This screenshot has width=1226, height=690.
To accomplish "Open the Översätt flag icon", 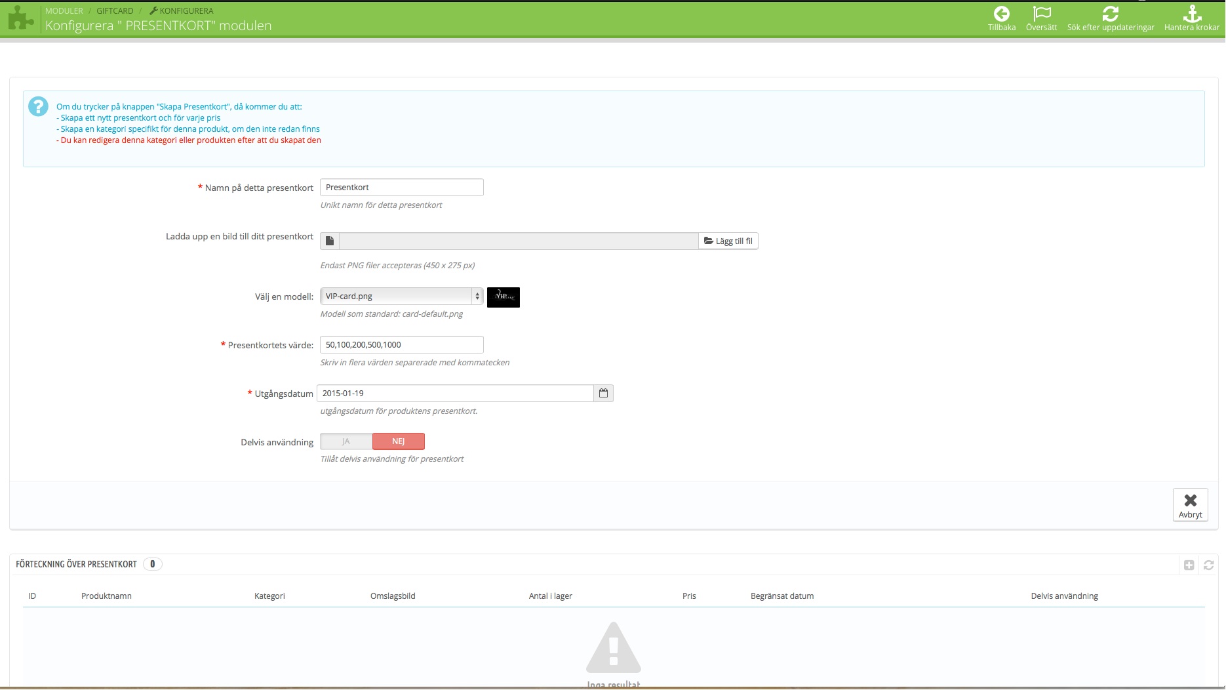I will tap(1041, 14).
